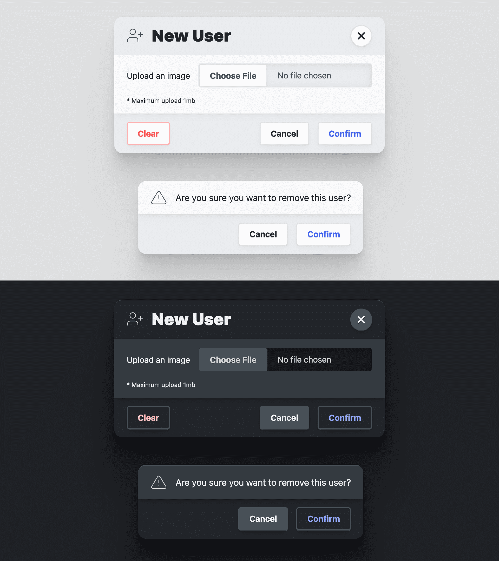Click the Choose File button dark mode
Viewport: 499px width, 561px height.
pyautogui.click(x=233, y=359)
